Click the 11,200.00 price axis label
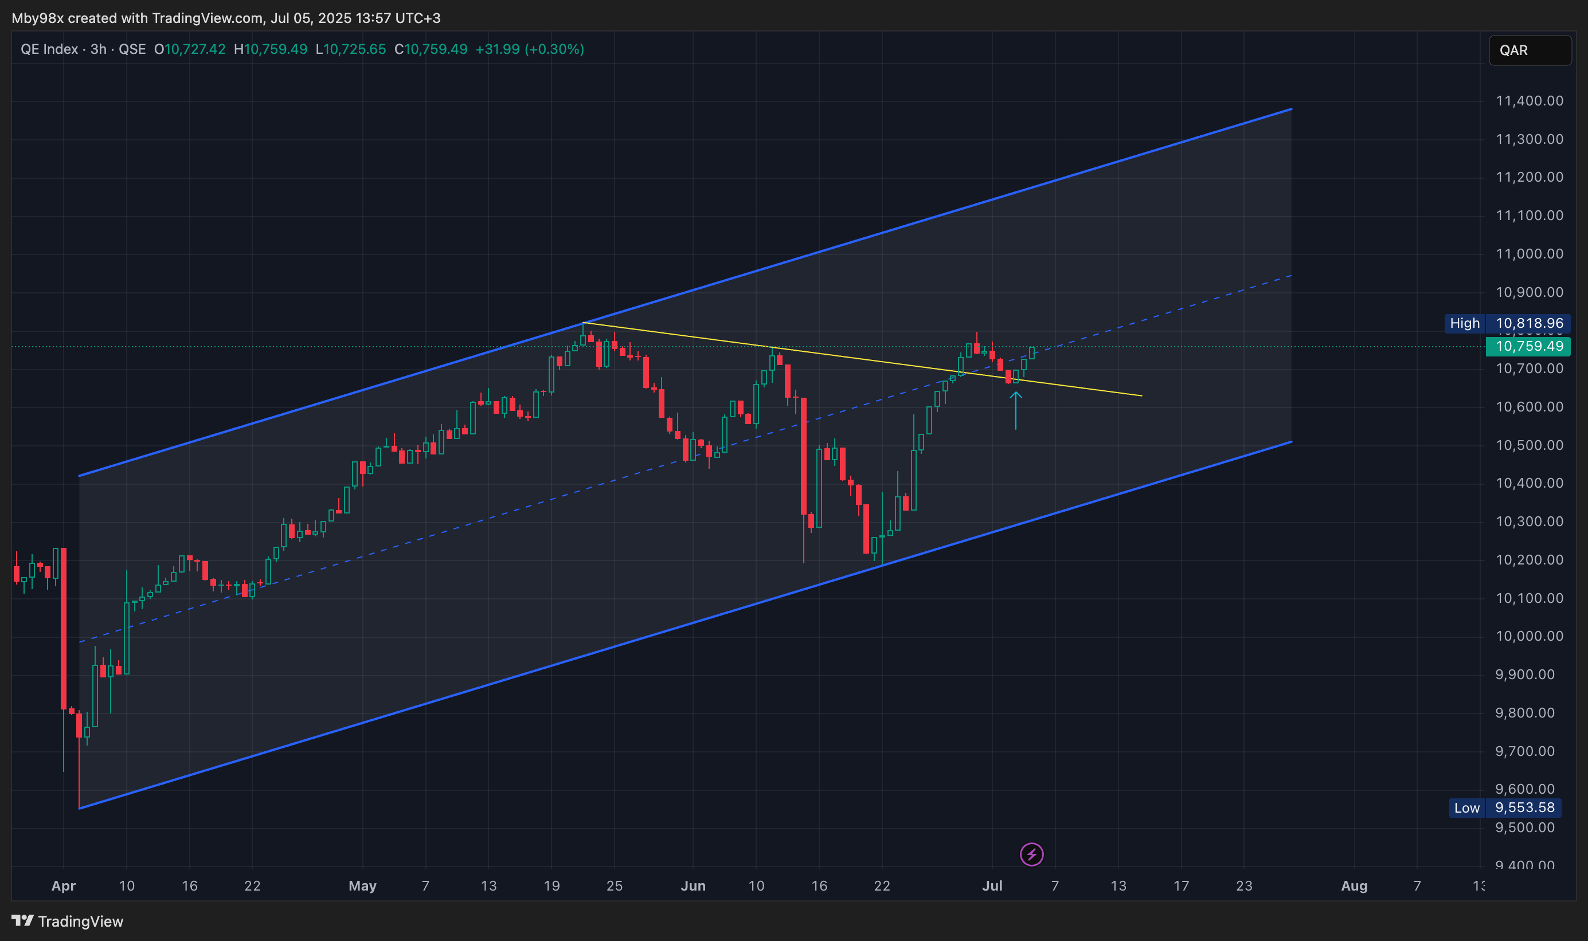The image size is (1588, 941). [1529, 177]
